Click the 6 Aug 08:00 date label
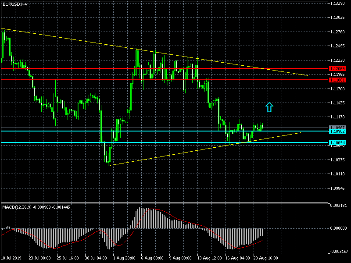The width and height of the screenshot is (351, 263). [x=153, y=258]
